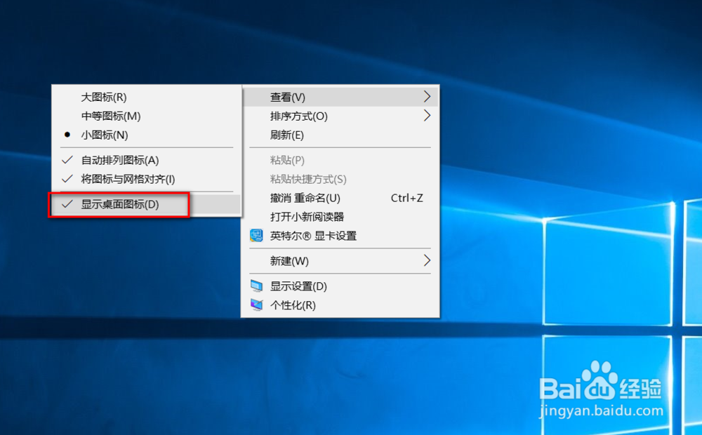This screenshot has width=702, height=435.
Task: Toggle 自动排列图标(A) auto arrange
Action: tap(147, 160)
